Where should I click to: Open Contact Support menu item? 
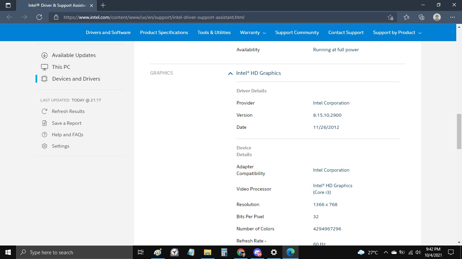click(346, 33)
